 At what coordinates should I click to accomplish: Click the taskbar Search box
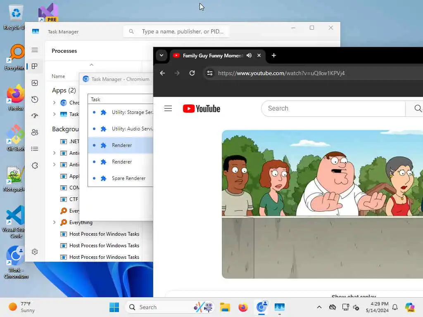coord(170,307)
